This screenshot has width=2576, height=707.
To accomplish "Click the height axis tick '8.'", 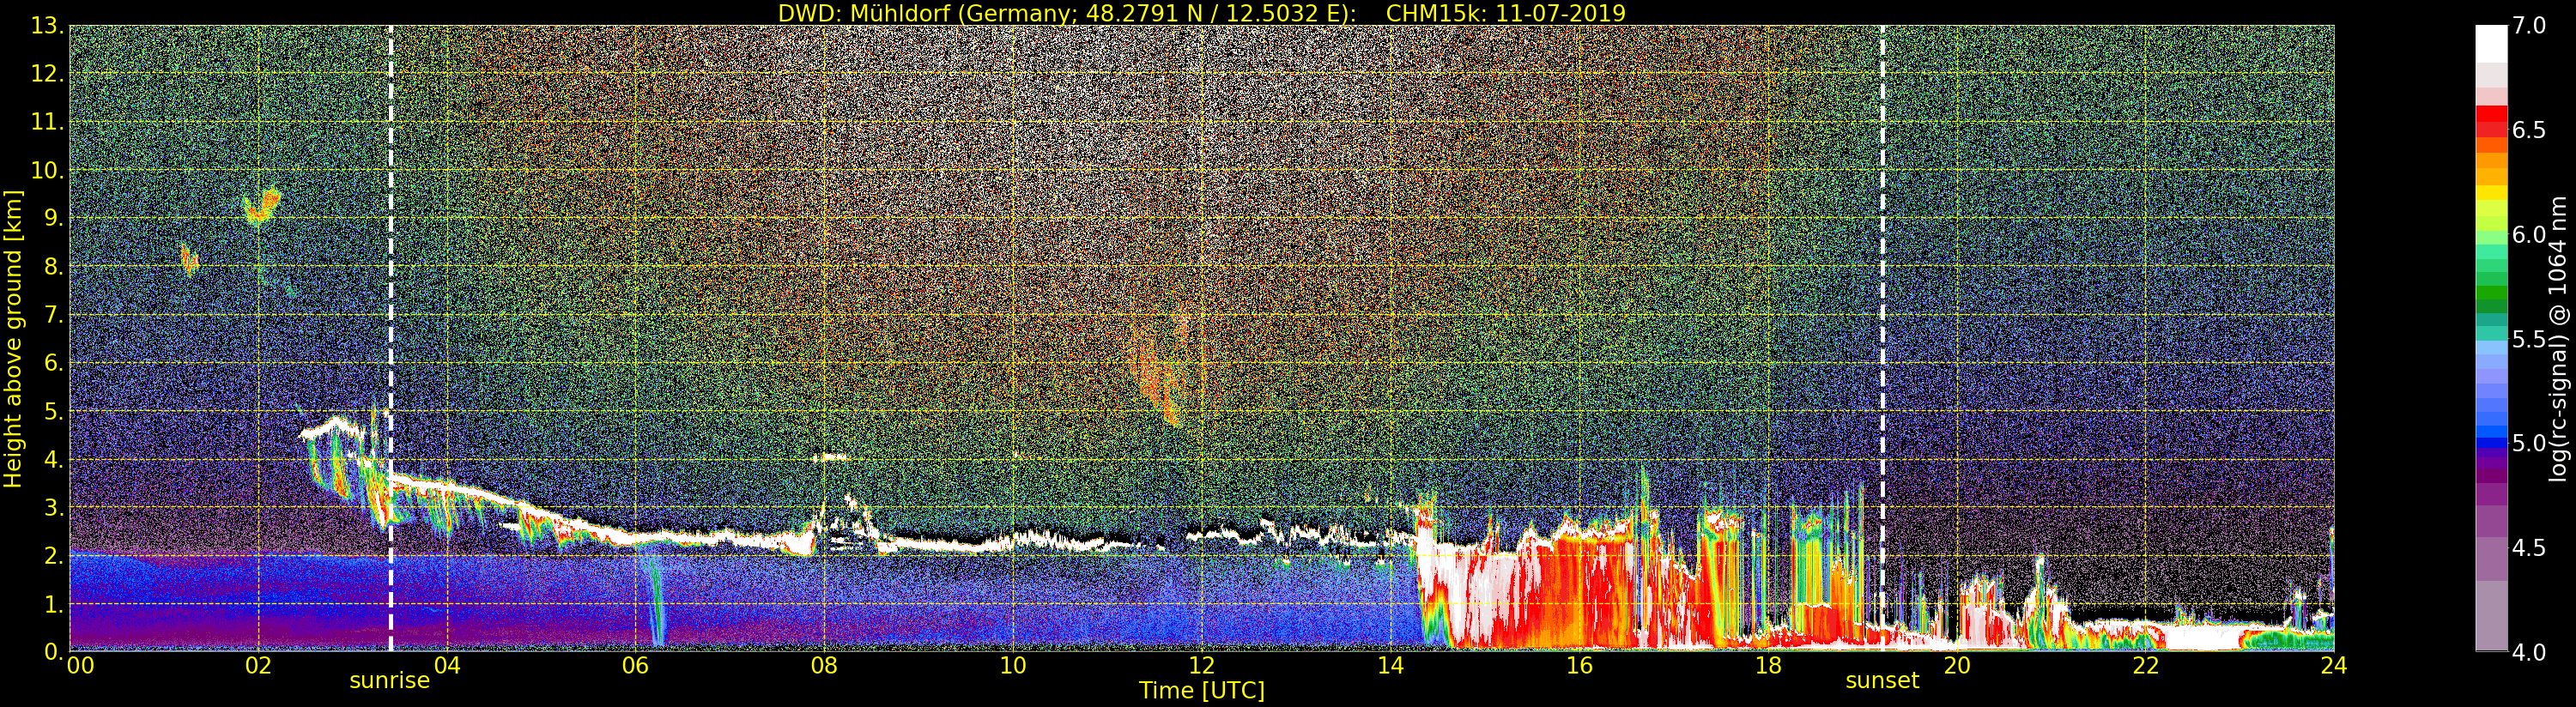I will (x=53, y=267).
